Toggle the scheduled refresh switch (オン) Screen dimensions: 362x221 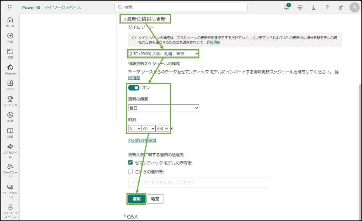pyautogui.click(x=134, y=88)
